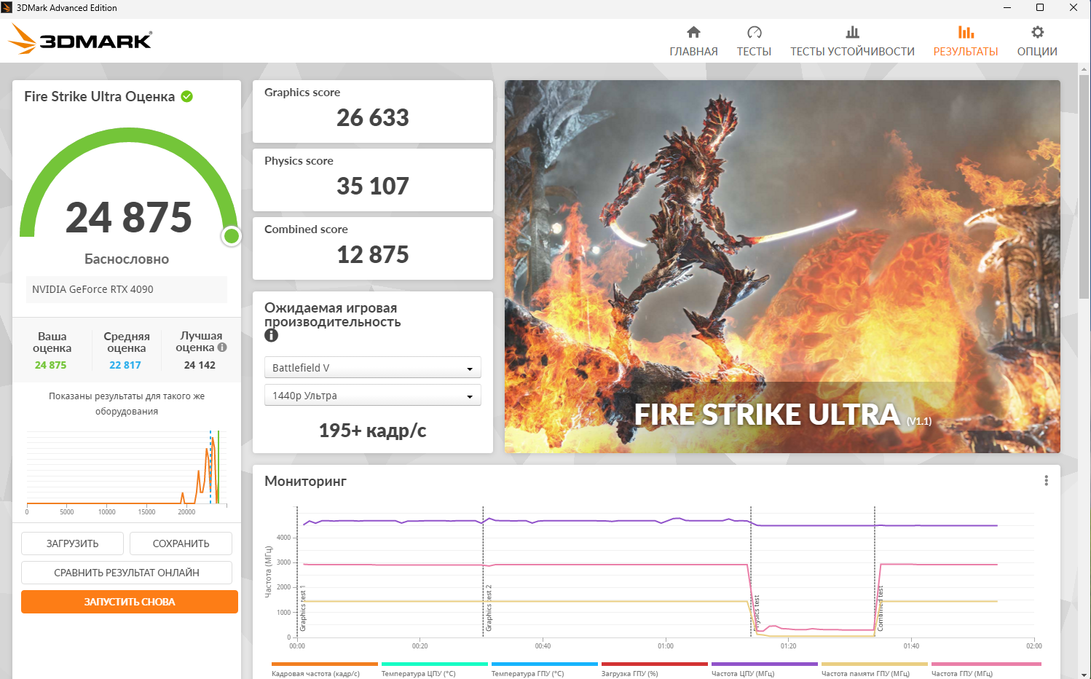1091x679 pixels.
Task: Click the Graphics test 2 marker line
Action: point(483,572)
